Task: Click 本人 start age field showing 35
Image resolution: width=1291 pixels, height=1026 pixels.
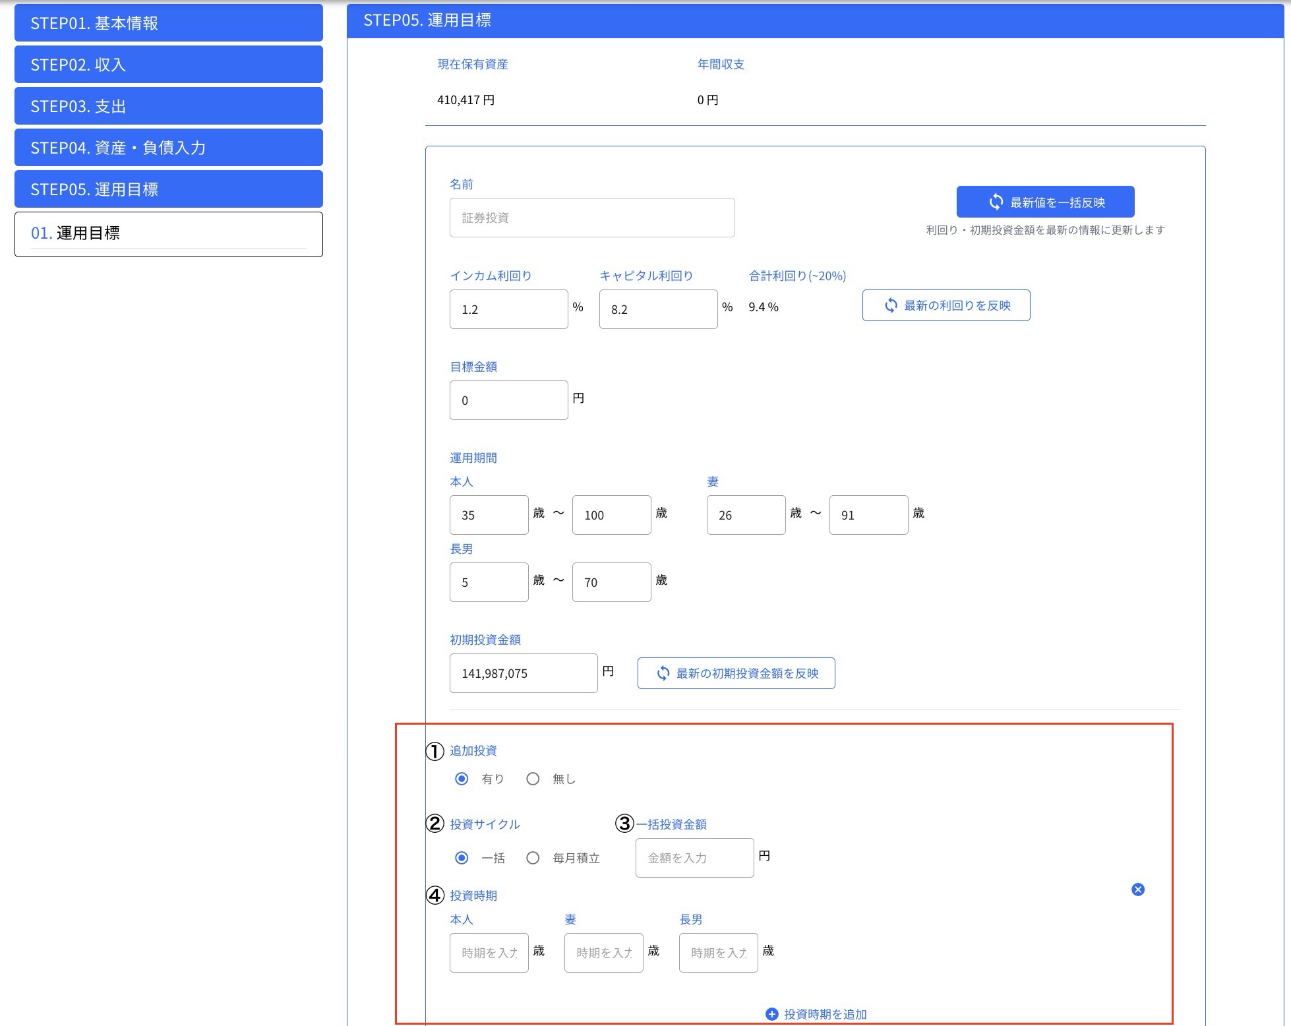Action: click(489, 515)
